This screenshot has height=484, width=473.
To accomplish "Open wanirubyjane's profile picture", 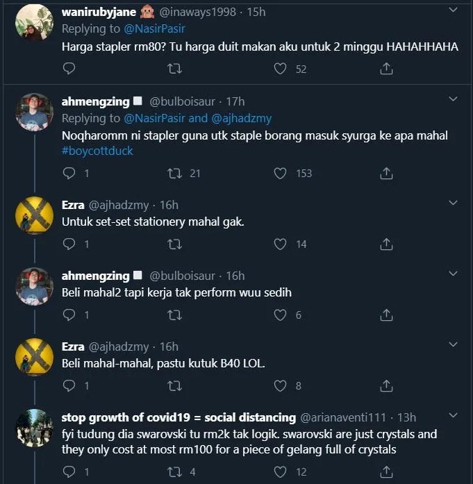I will tap(34, 22).
